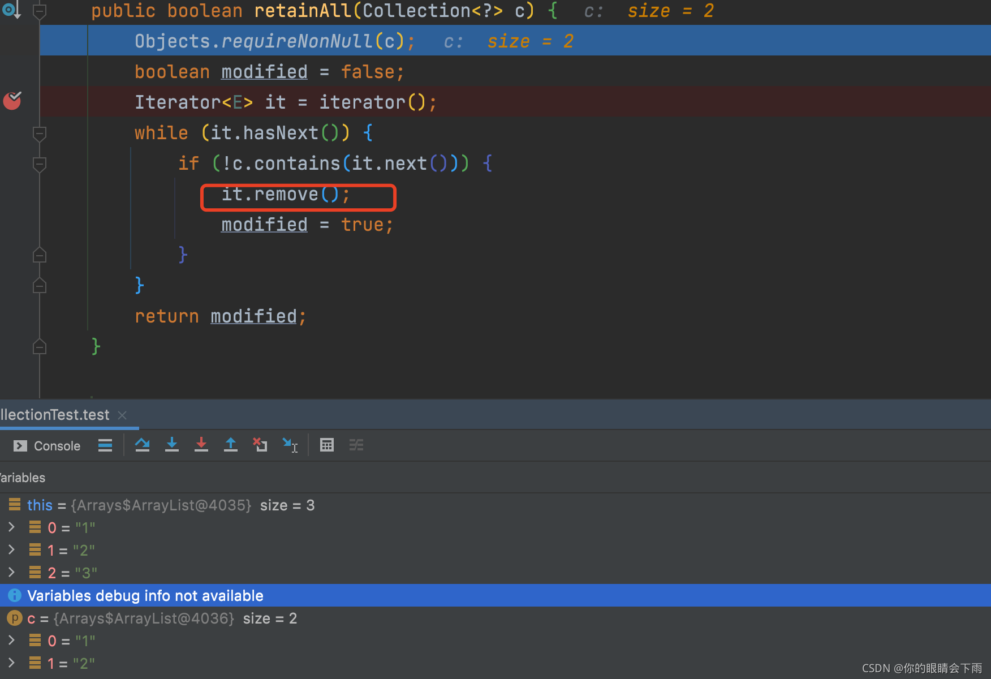
Task: Click the override method gutter icon beside retainAll
Action: pos(11,10)
